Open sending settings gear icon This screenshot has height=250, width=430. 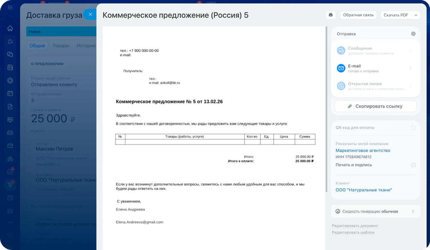(x=413, y=34)
